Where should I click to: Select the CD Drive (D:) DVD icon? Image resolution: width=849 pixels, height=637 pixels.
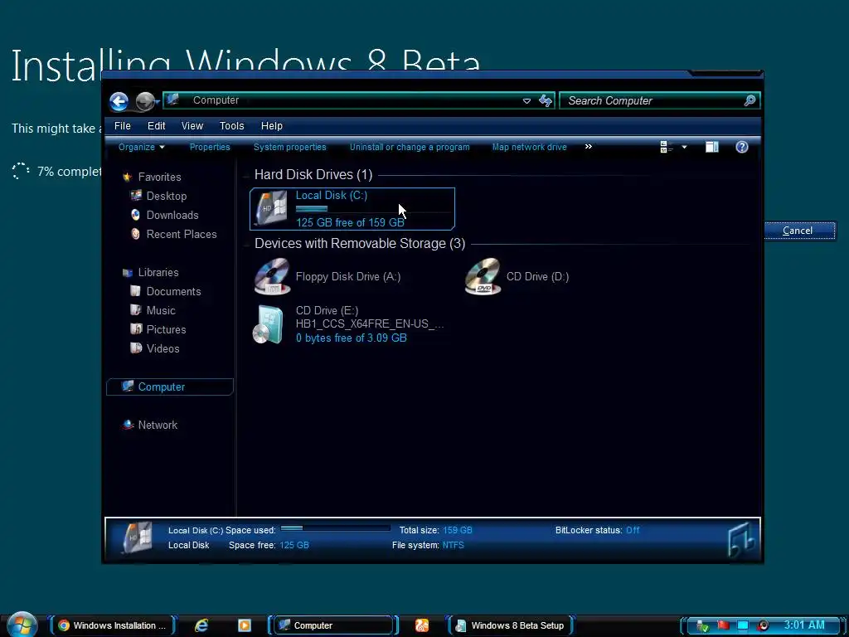click(483, 276)
